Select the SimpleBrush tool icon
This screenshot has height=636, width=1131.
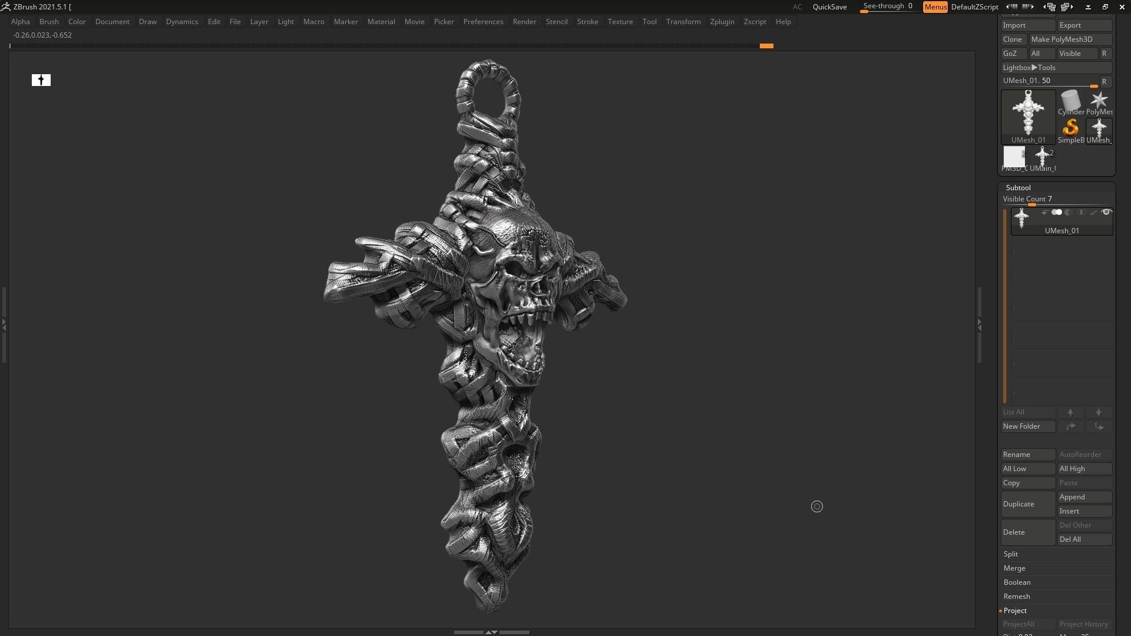(1070, 131)
